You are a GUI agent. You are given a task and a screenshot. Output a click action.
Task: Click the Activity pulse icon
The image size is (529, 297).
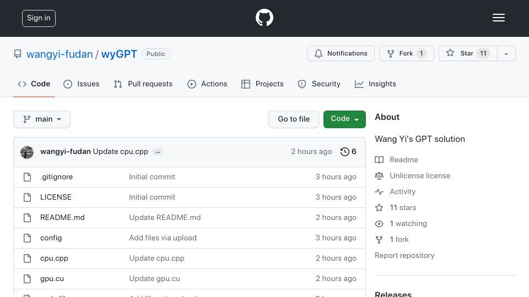[x=379, y=191]
